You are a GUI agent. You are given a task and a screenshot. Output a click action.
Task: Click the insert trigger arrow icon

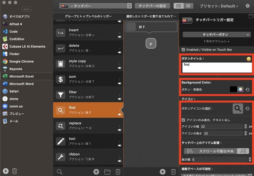[61, 33]
